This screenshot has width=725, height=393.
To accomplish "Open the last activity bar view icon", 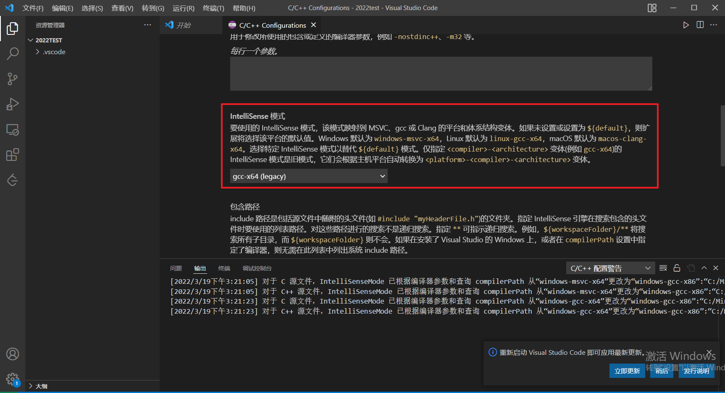I will [x=13, y=180].
